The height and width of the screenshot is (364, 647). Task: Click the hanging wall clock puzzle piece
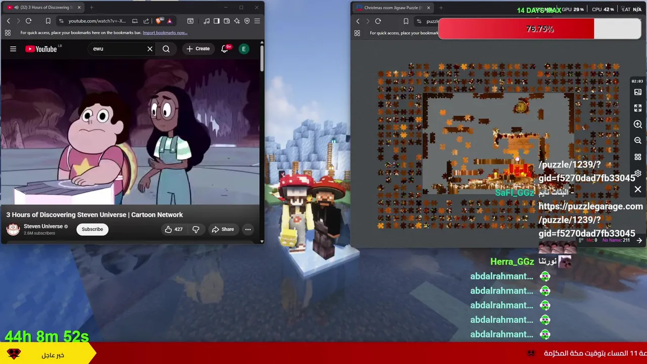pos(521,107)
